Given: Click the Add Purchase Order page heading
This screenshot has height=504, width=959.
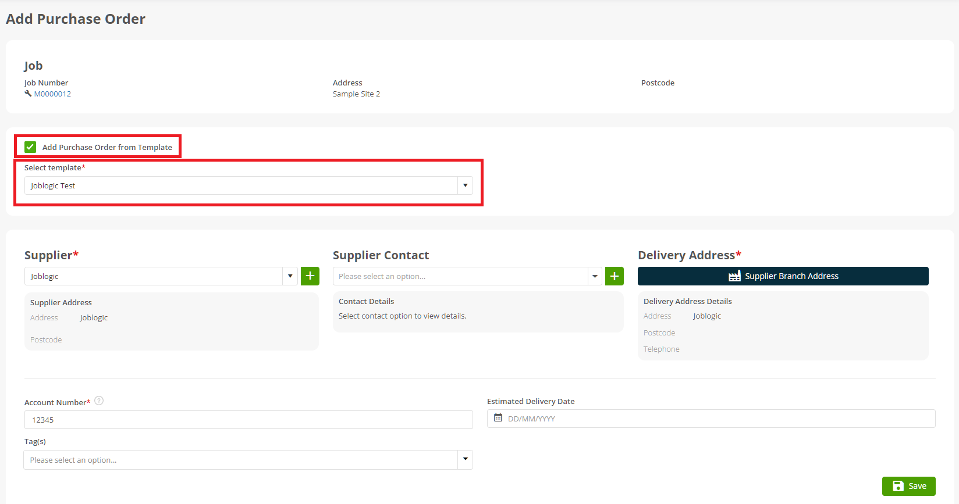Looking at the screenshot, I should (76, 19).
